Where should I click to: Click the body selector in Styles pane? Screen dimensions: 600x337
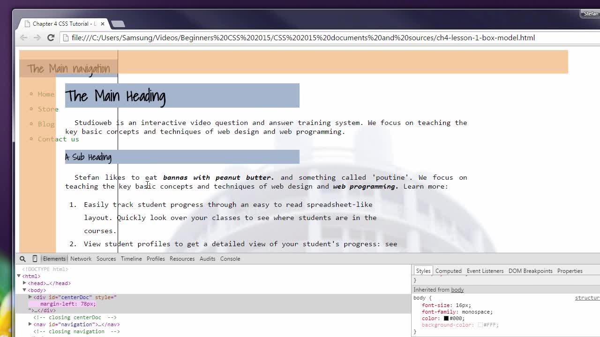click(x=420, y=298)
